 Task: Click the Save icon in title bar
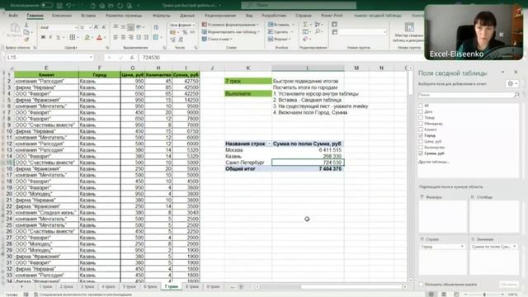(59, 6)
